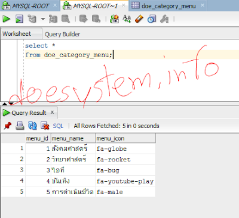
Task: Click the Delete result icon with red X
Action: [x=45, y=126]
